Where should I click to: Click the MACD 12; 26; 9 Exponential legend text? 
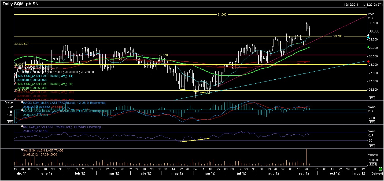[x=64, y=102]
